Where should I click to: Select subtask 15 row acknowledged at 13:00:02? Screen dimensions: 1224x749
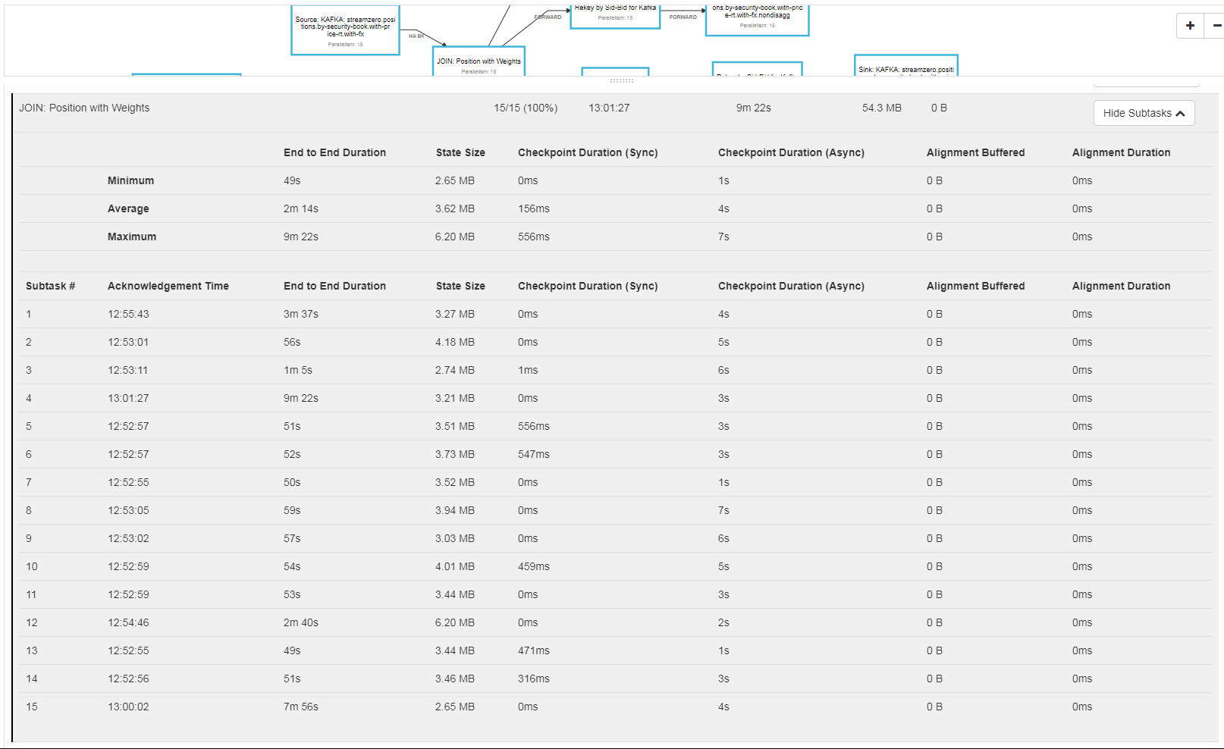(128, 707)
